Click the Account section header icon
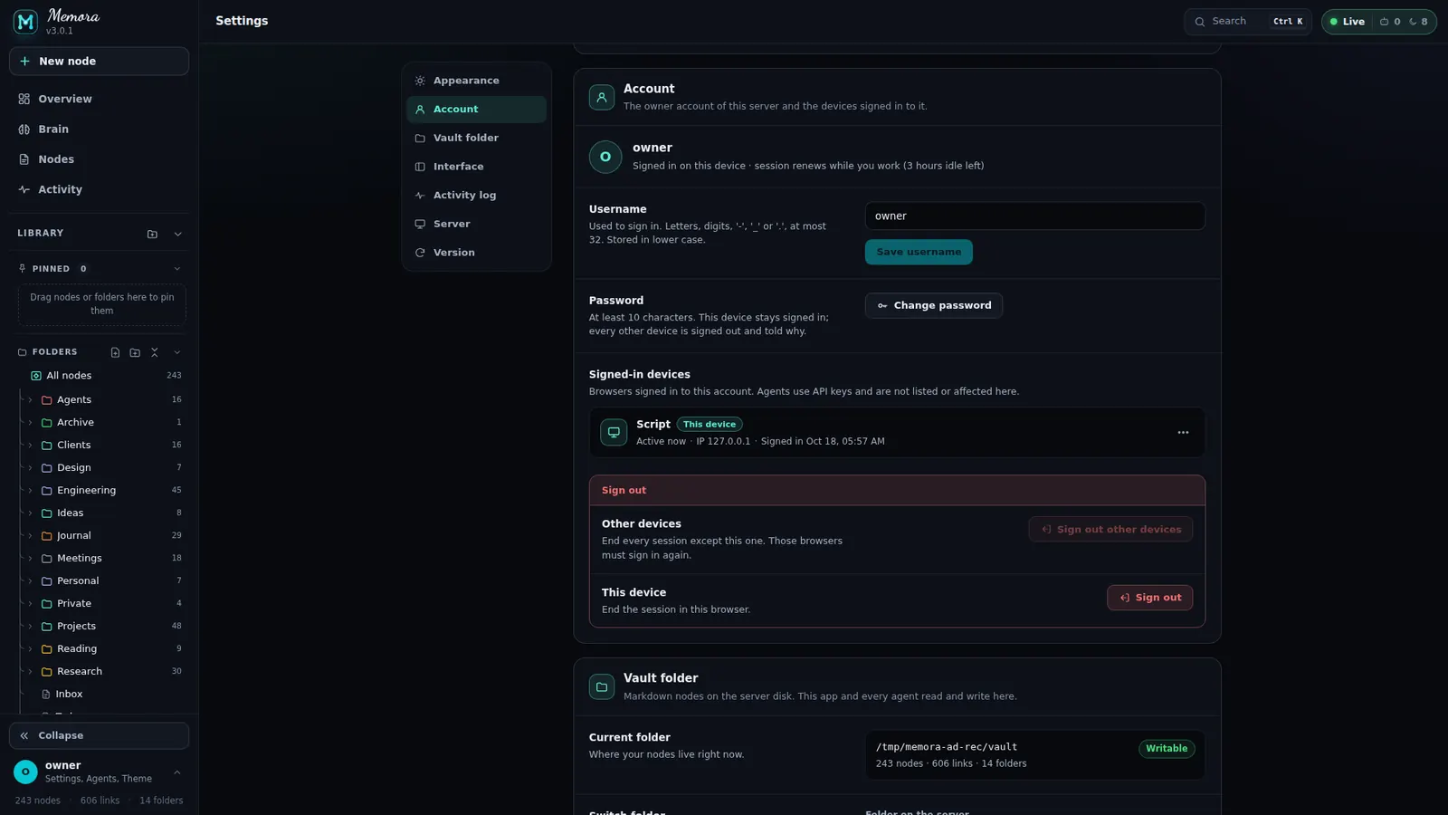This screenshot has width=1448, height=815. 602,97
